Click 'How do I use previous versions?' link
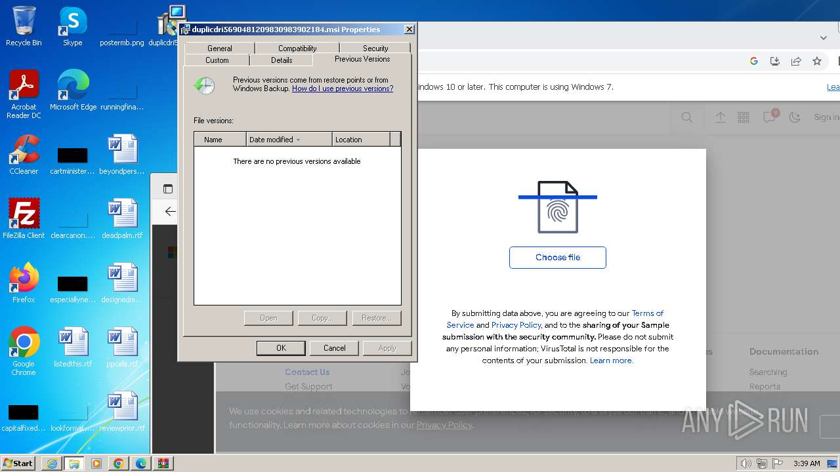This screenshot has height=472, width=840. pos(343,88)
